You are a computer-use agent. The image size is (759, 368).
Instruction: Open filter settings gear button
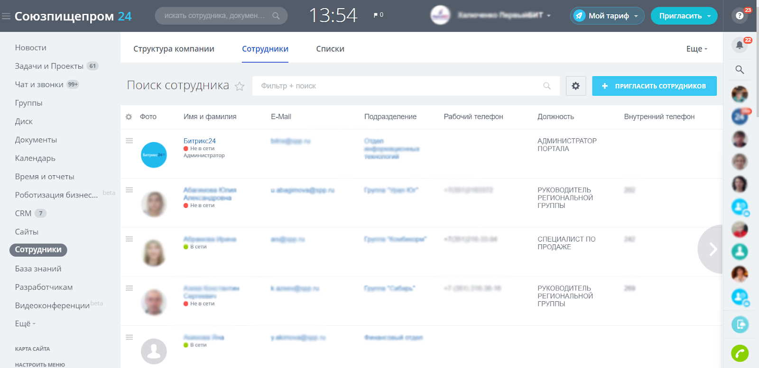tap(575, 86)
